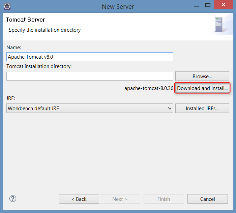Viewport: 236px width, 213px height.
Task: Click the 'Specify the installation directory' text
Action: pyautogui.click(x=45, y=30)
